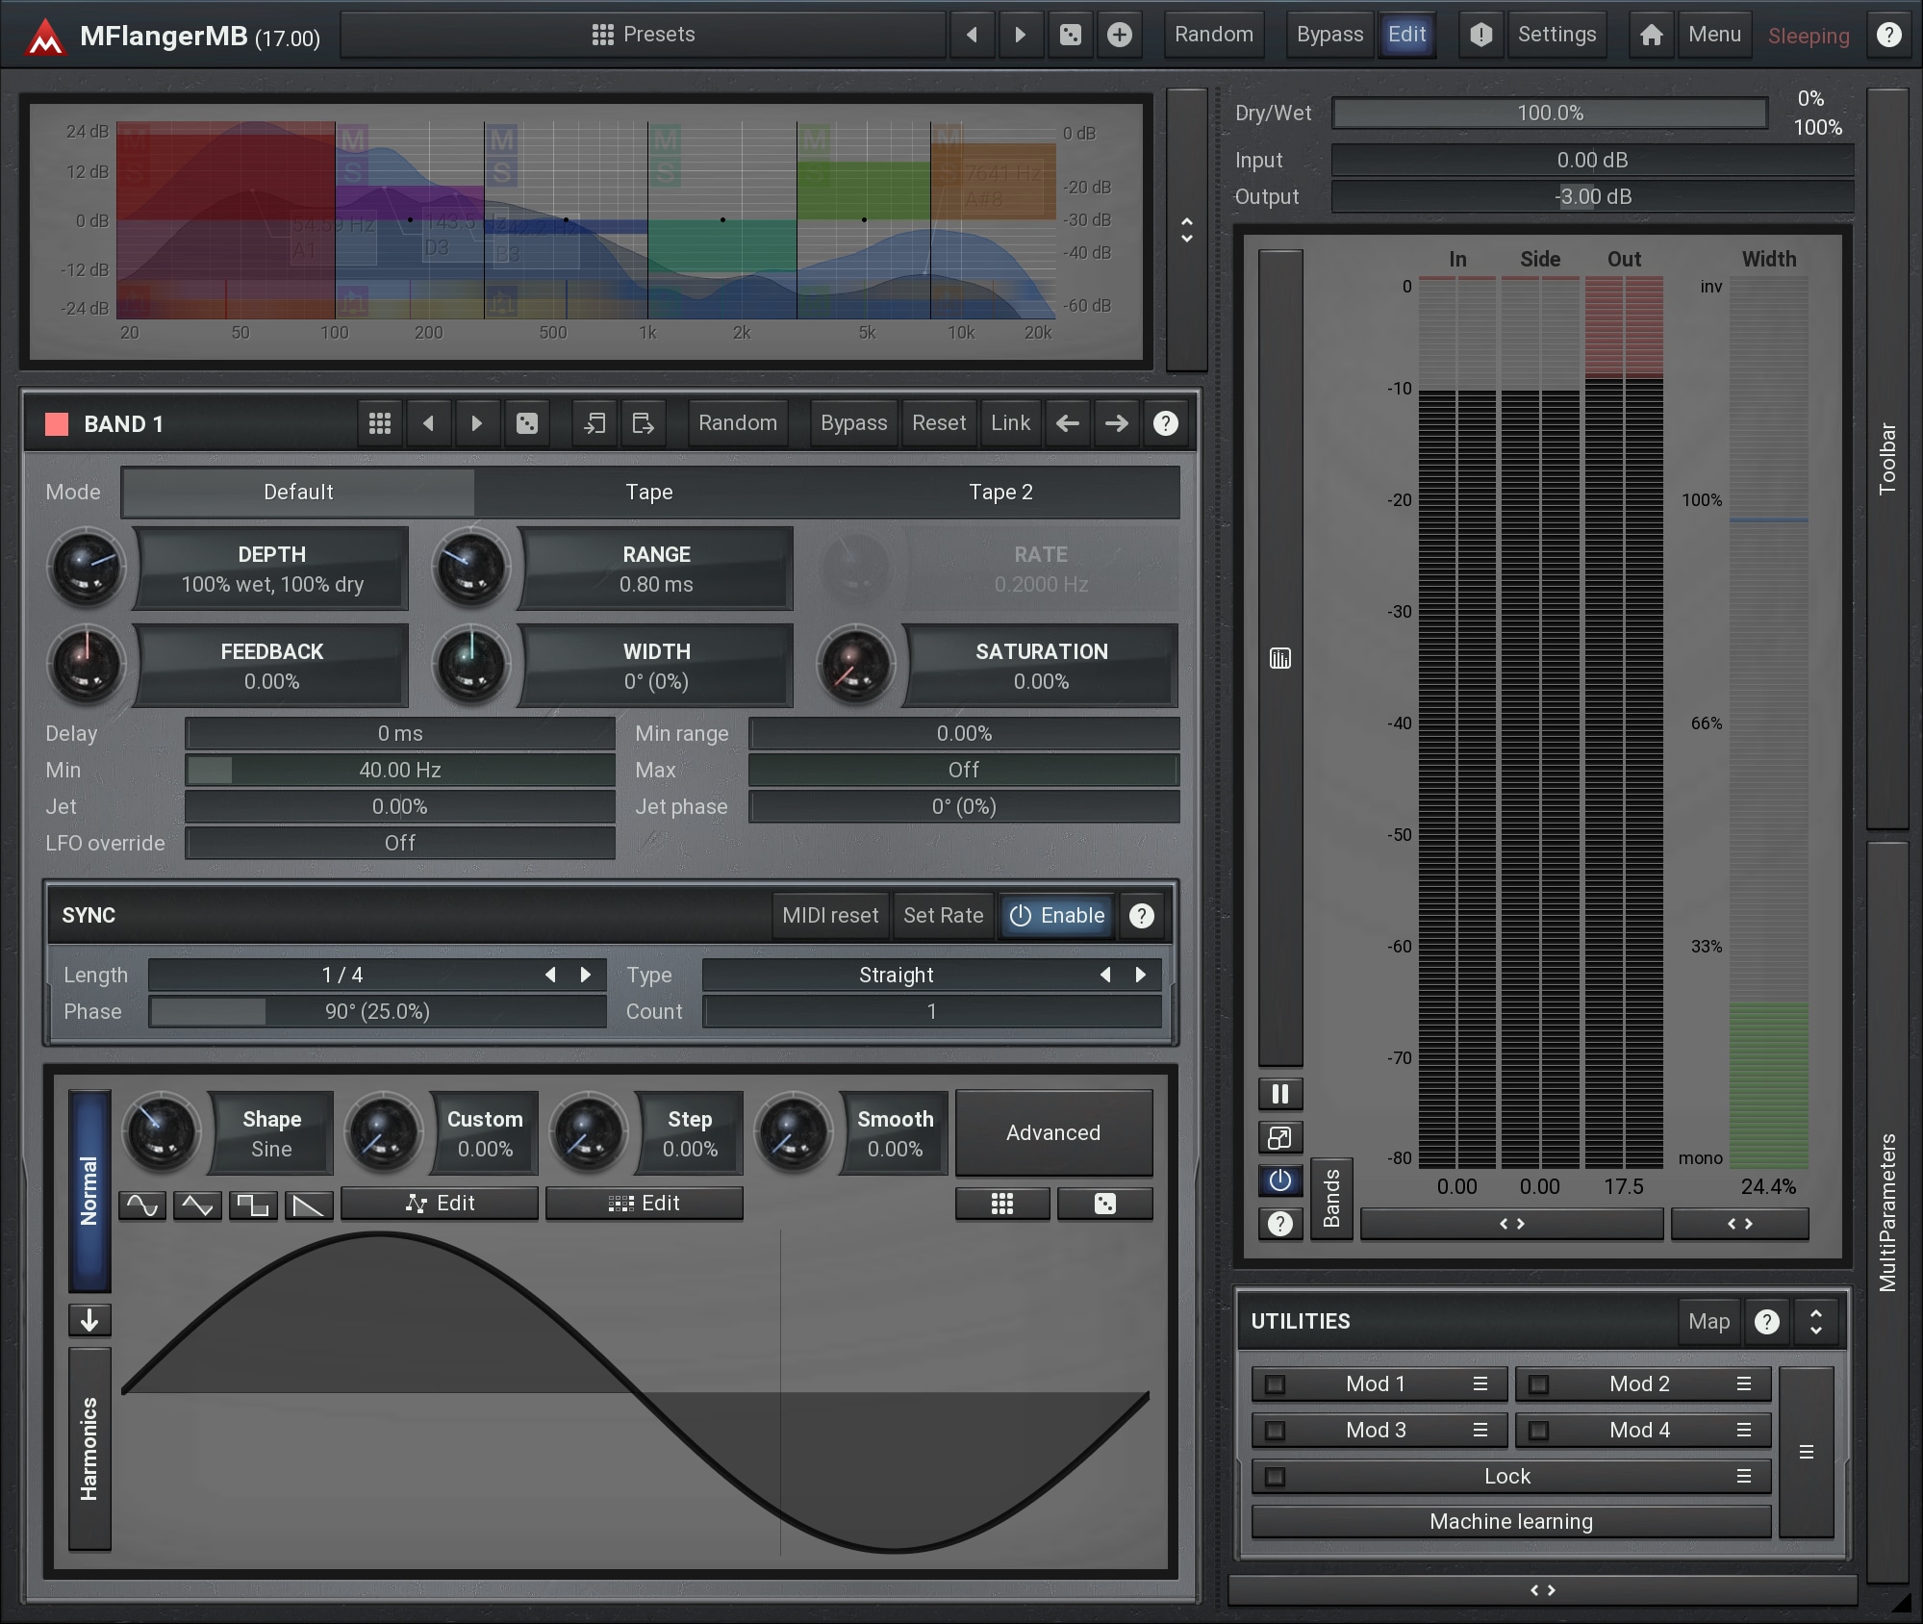The width and height of the screenshot is (1923, 1624).
Task: Switch mode to Tape
Action: tap(649, 492)
